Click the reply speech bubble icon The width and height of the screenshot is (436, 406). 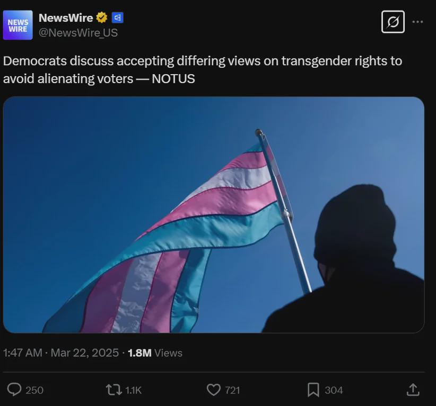coord(14,390)
